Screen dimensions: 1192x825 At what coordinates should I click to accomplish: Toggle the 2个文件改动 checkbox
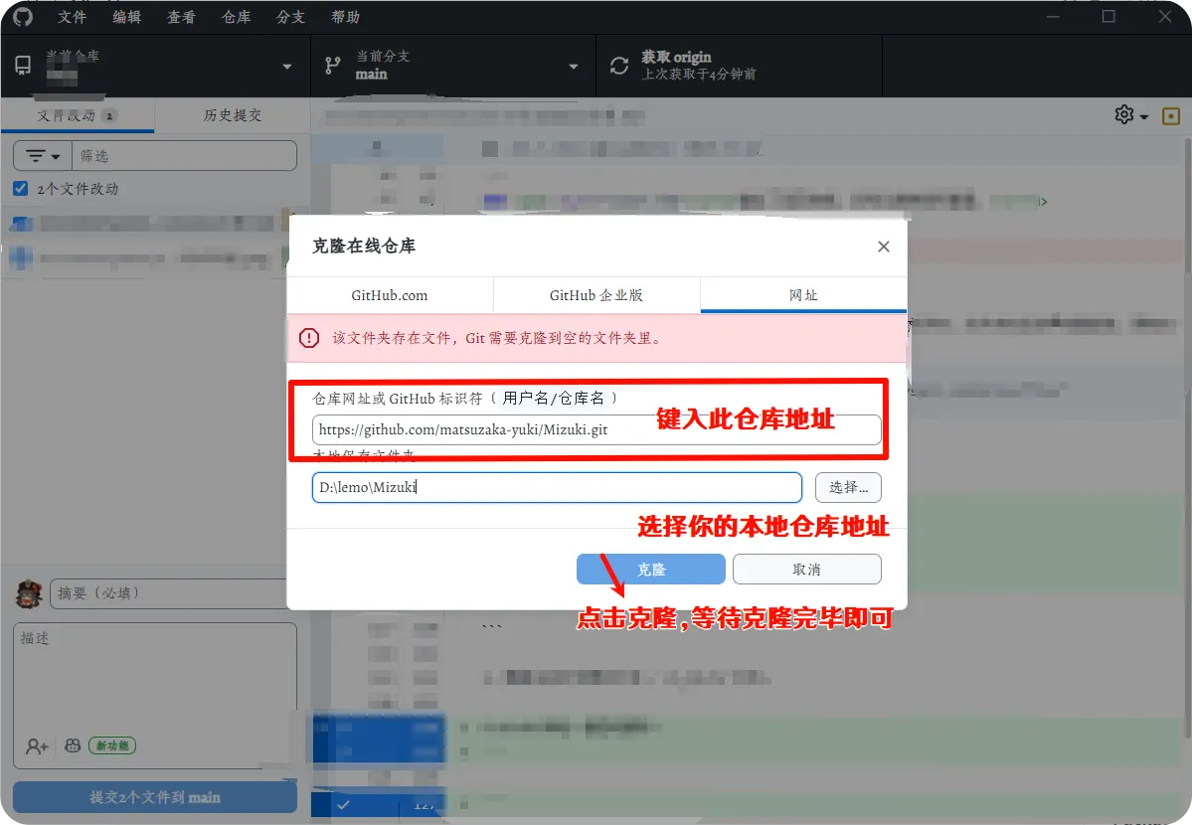(x=21, y=189)
